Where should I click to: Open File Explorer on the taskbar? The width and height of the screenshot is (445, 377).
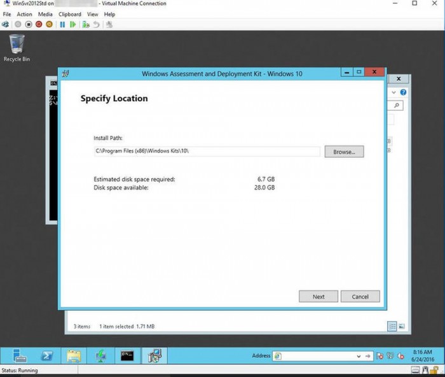click(74, 356)
